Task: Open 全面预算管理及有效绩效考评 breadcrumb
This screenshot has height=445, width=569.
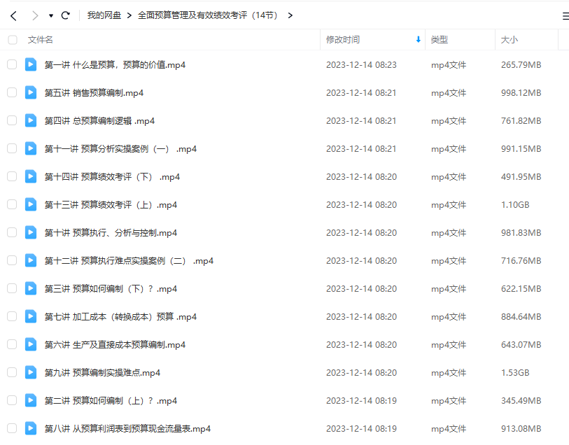Action: [x=207, y=15]
